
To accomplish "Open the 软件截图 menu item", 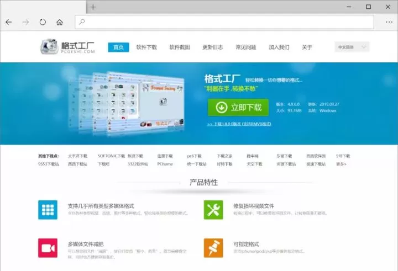I will click(180, 47).
